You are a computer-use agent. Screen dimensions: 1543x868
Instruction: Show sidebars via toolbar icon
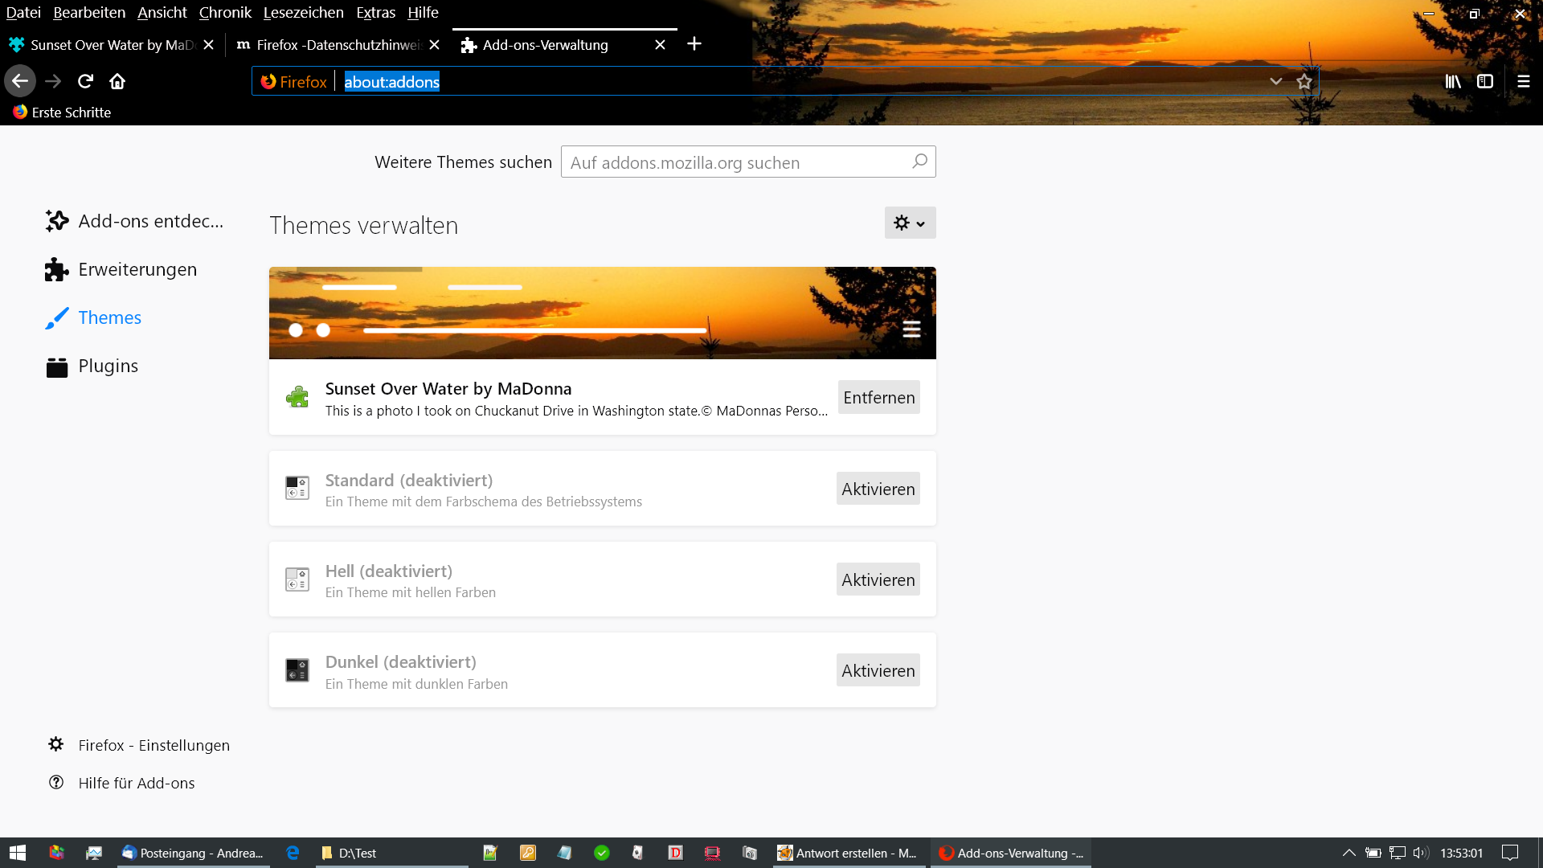pos(1485,81)
